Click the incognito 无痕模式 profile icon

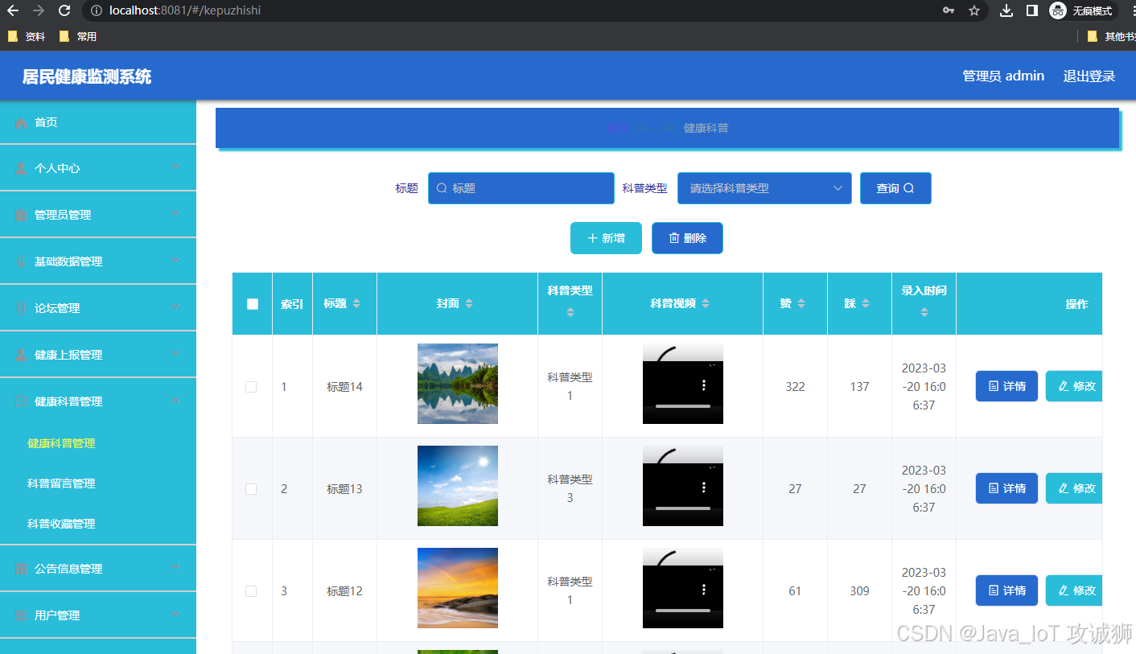pyautogui.click(x=1083, y=10)
